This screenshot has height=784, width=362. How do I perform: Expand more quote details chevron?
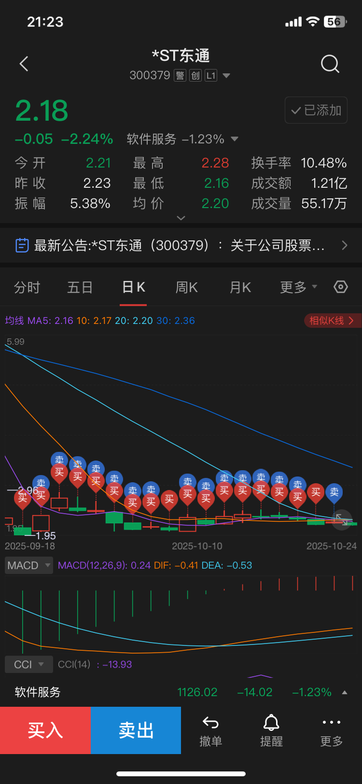click(181, 218)
